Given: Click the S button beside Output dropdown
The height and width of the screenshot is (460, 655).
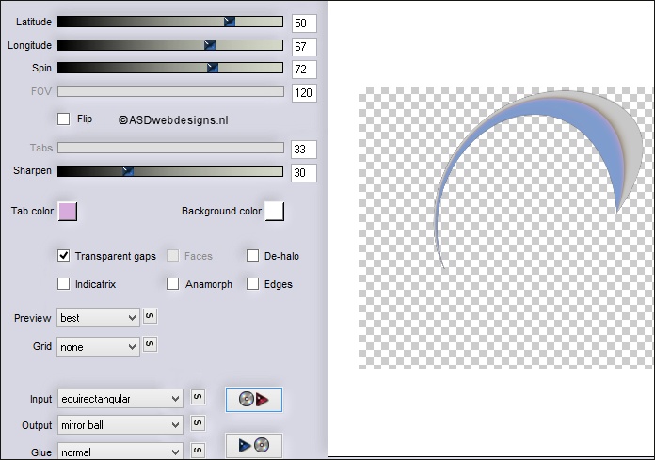Looking at the screenshot, I should click(198, 423).
